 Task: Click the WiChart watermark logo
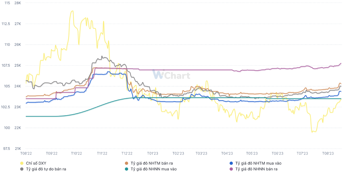(171, 75)
